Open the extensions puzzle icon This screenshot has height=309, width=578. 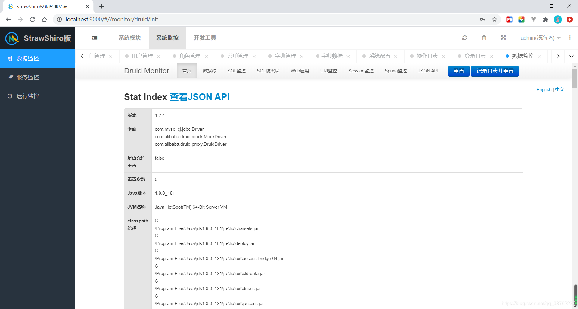click(545, 20)
